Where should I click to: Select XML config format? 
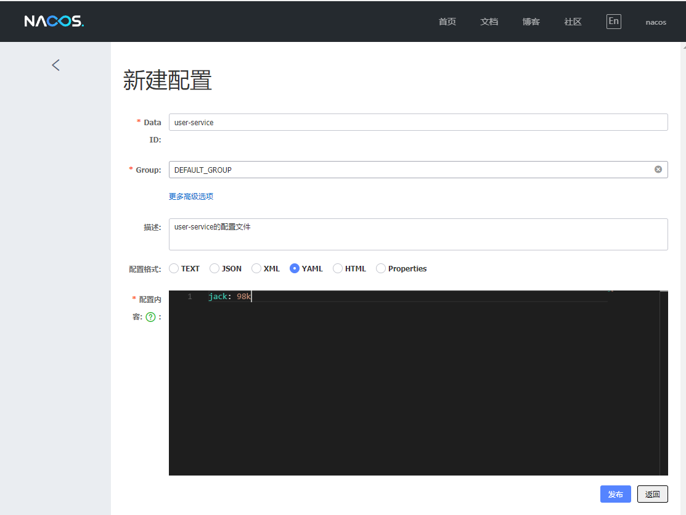(x=256, y=268)
